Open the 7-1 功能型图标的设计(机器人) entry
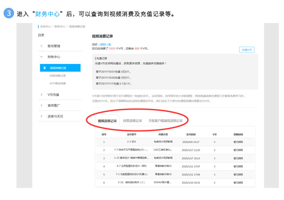The image size is (284, 200). (x=131, y=174)
